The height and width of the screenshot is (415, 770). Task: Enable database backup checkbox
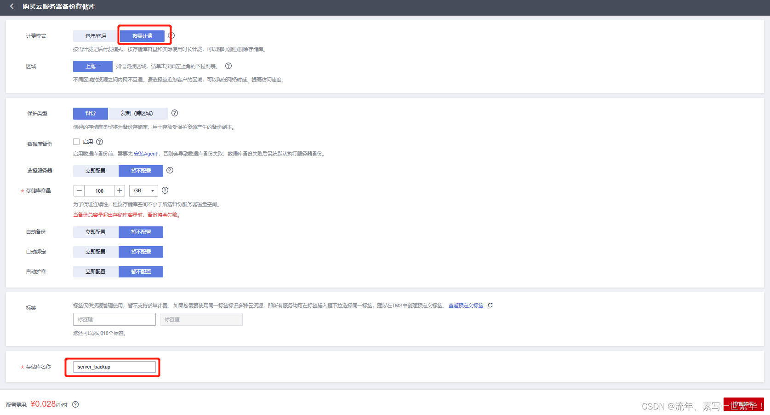pos(76,142)
